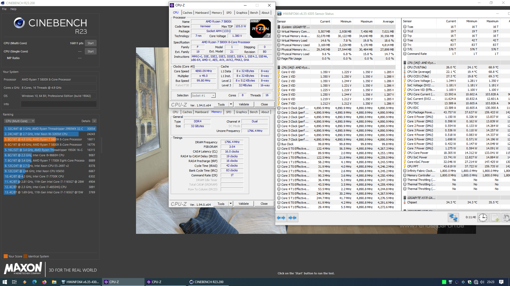This screenshot has height=286, width=510.
Task: Open Bench tab in upper CPU-Z
Action: (254, 13)
